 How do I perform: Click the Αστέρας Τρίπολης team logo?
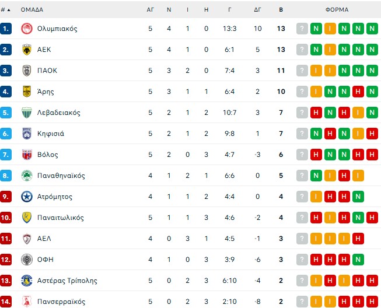coord(26,281)
